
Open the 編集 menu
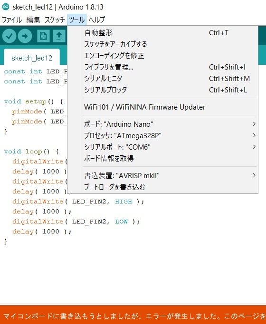click(33, 20)
